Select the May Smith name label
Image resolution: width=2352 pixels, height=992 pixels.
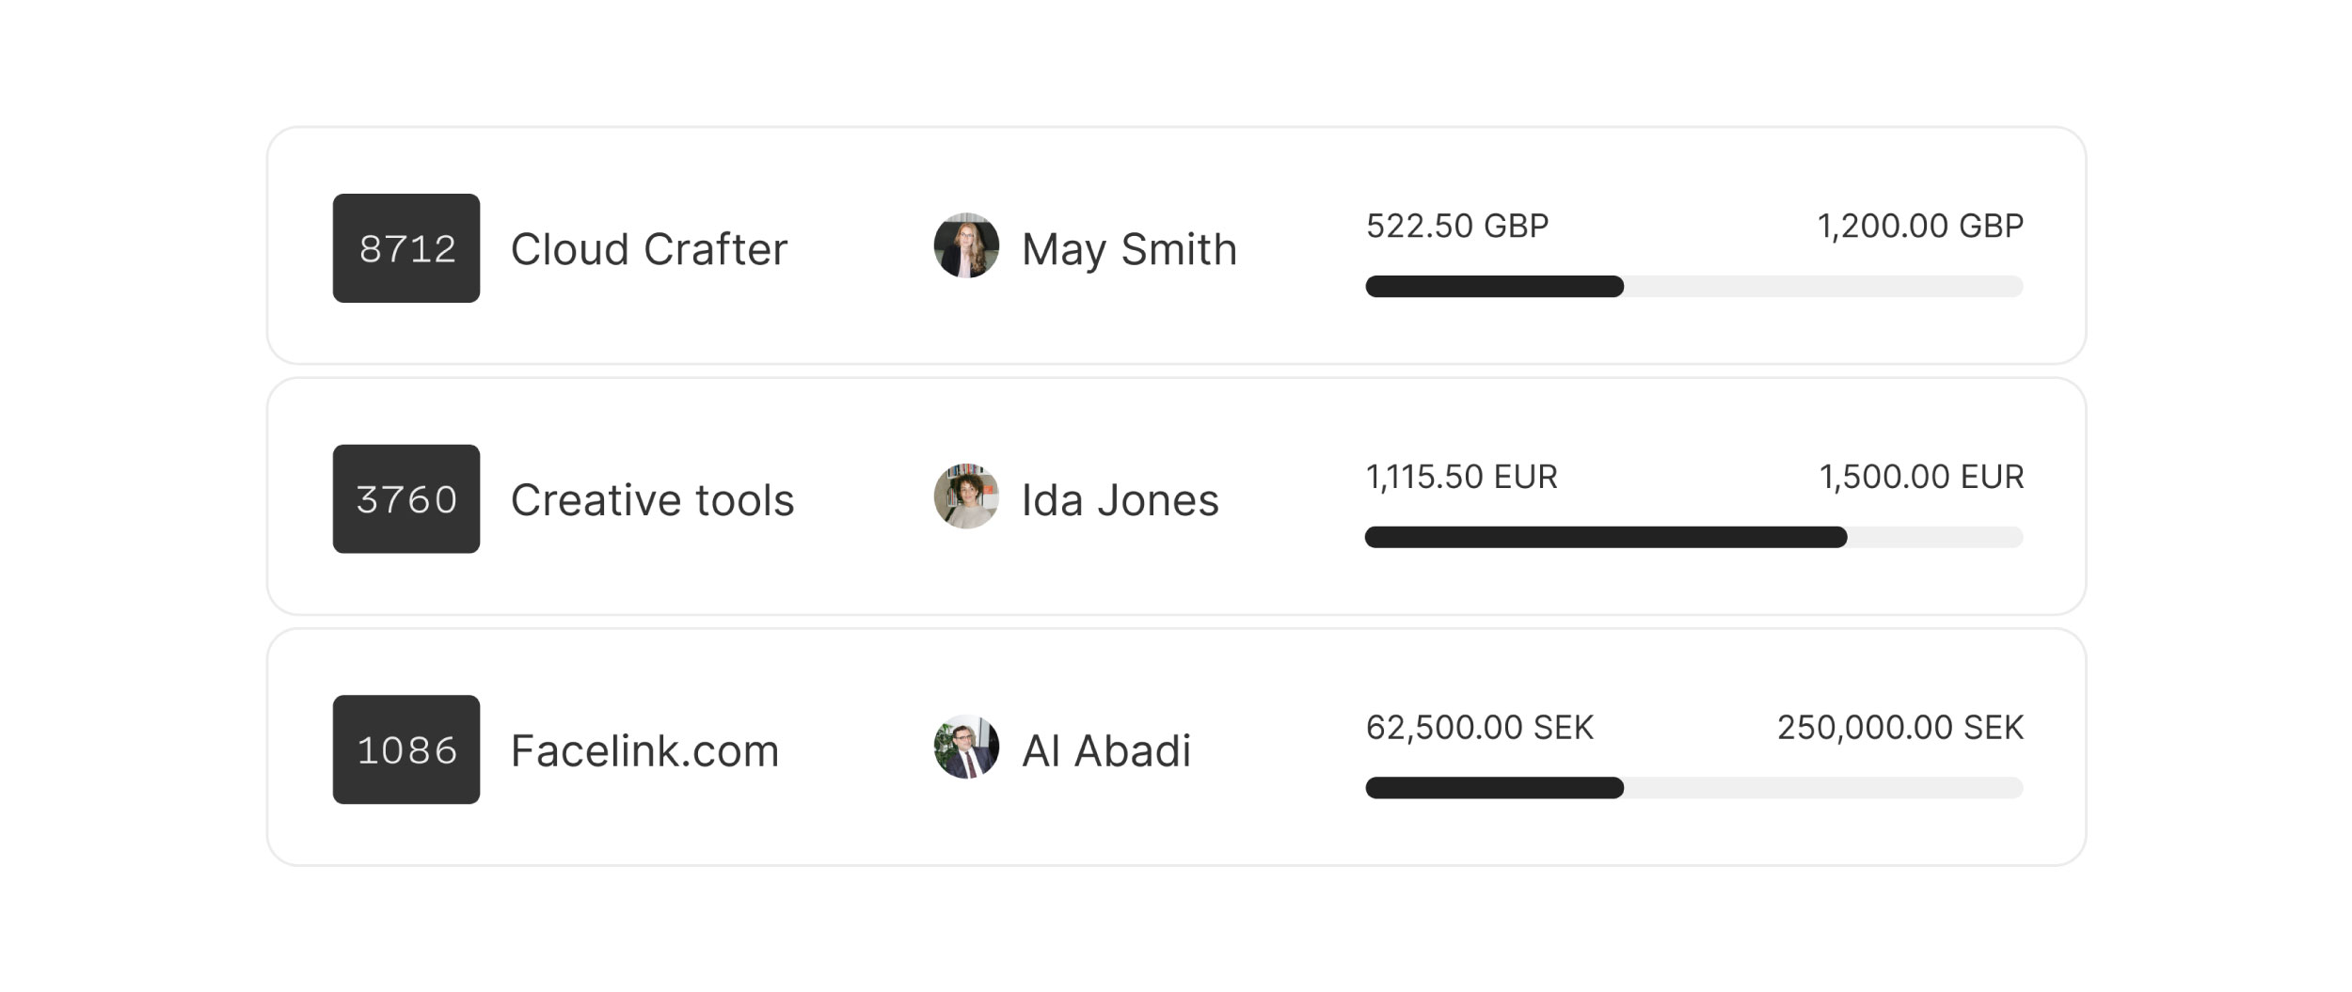pos(1129,250)
